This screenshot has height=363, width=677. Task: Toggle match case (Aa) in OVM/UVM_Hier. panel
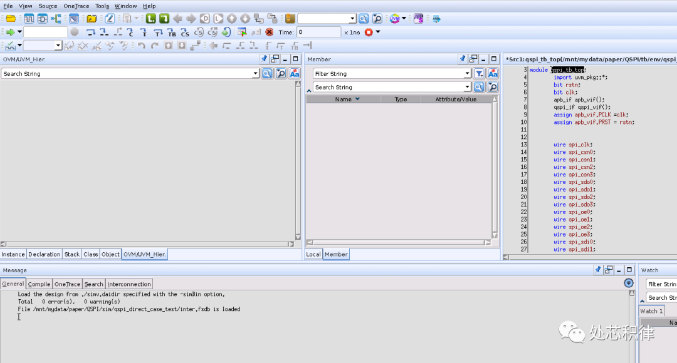point(293,73)
